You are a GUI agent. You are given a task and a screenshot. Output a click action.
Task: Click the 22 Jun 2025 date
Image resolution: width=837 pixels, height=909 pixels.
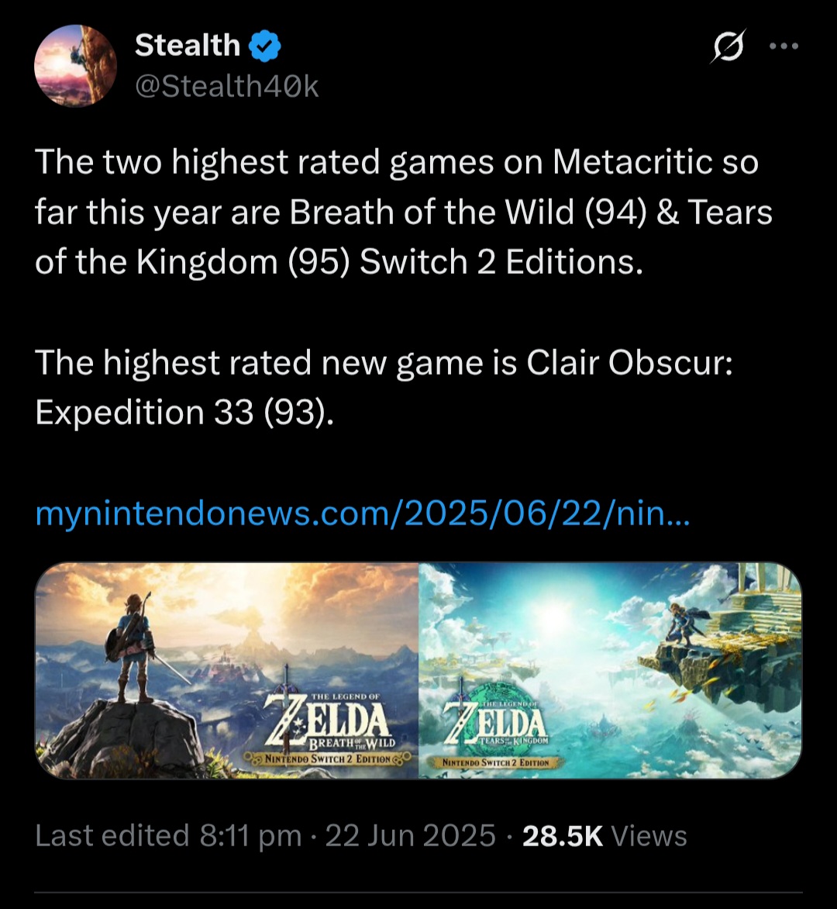pyautogui.click(x=410, y=836)
